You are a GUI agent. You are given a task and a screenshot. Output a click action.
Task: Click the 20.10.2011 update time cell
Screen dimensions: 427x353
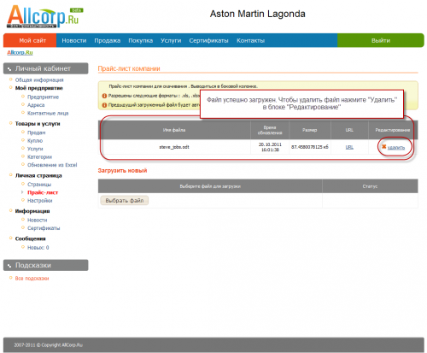click(x=270, y=147)
